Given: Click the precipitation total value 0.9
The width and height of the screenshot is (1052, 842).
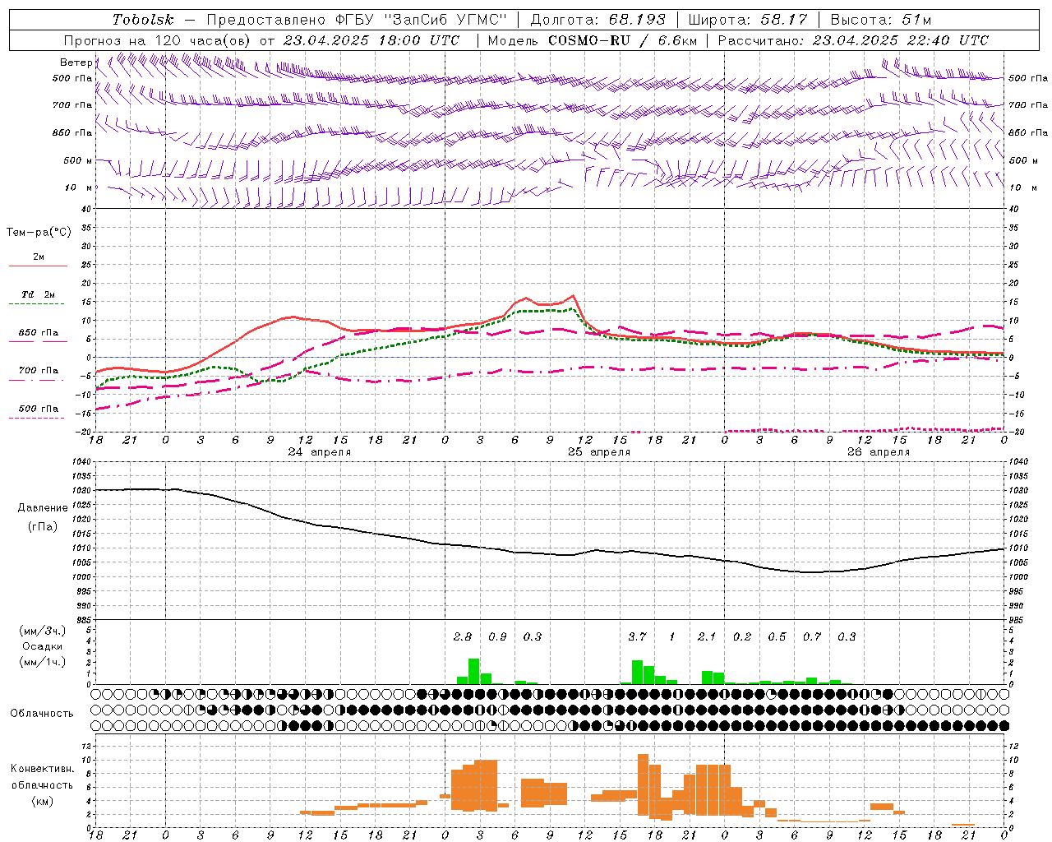Looking at the screenshot, I should pyautogui.click(x=497, y=636).
